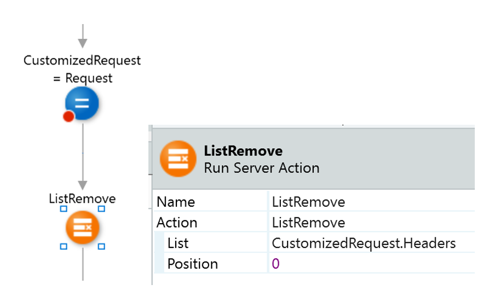Select the orange ListRemove node in flow
This screenshot has width=483, height=296.
point(82,228)
